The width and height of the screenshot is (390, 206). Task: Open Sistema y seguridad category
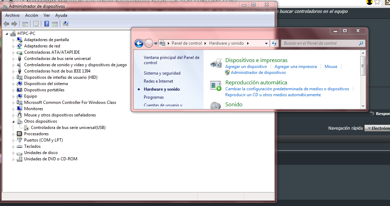[162, 73]
